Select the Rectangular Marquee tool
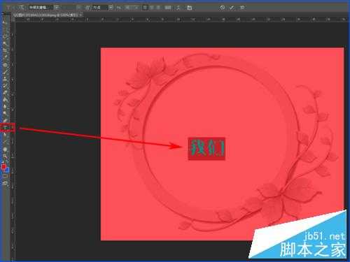 click(5, 29)
